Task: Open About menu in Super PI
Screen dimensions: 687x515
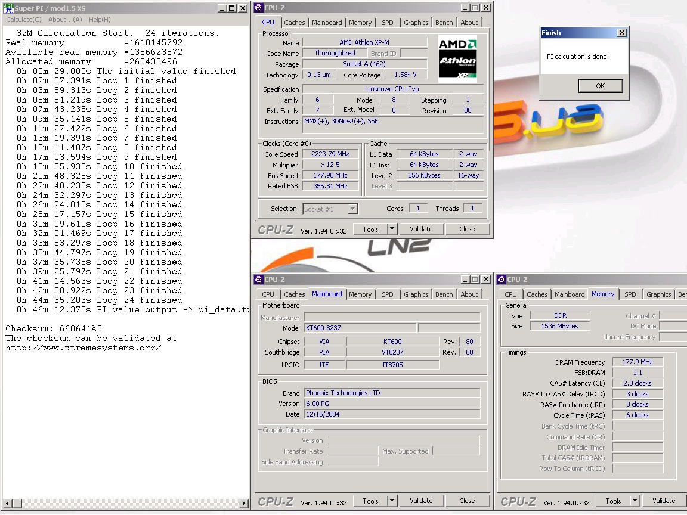Action: [x=65, y=20]
